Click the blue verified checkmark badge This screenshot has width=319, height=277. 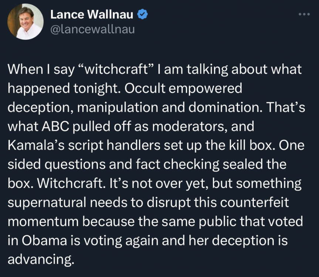pyautogui.click(x=142, y=14)
